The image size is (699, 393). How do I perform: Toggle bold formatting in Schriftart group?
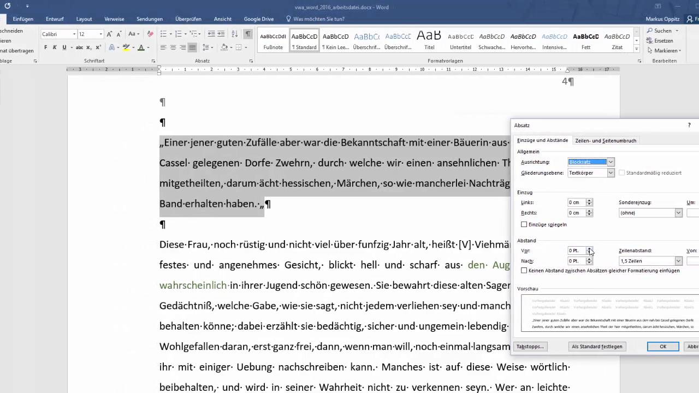click(45, 47)
